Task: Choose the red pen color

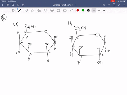Action: [x=78, y=10]
